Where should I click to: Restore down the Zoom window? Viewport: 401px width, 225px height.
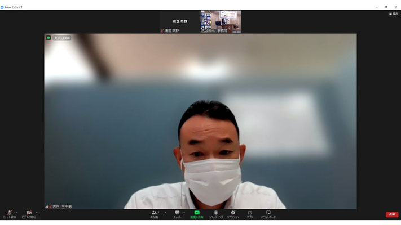pos(386,7)
